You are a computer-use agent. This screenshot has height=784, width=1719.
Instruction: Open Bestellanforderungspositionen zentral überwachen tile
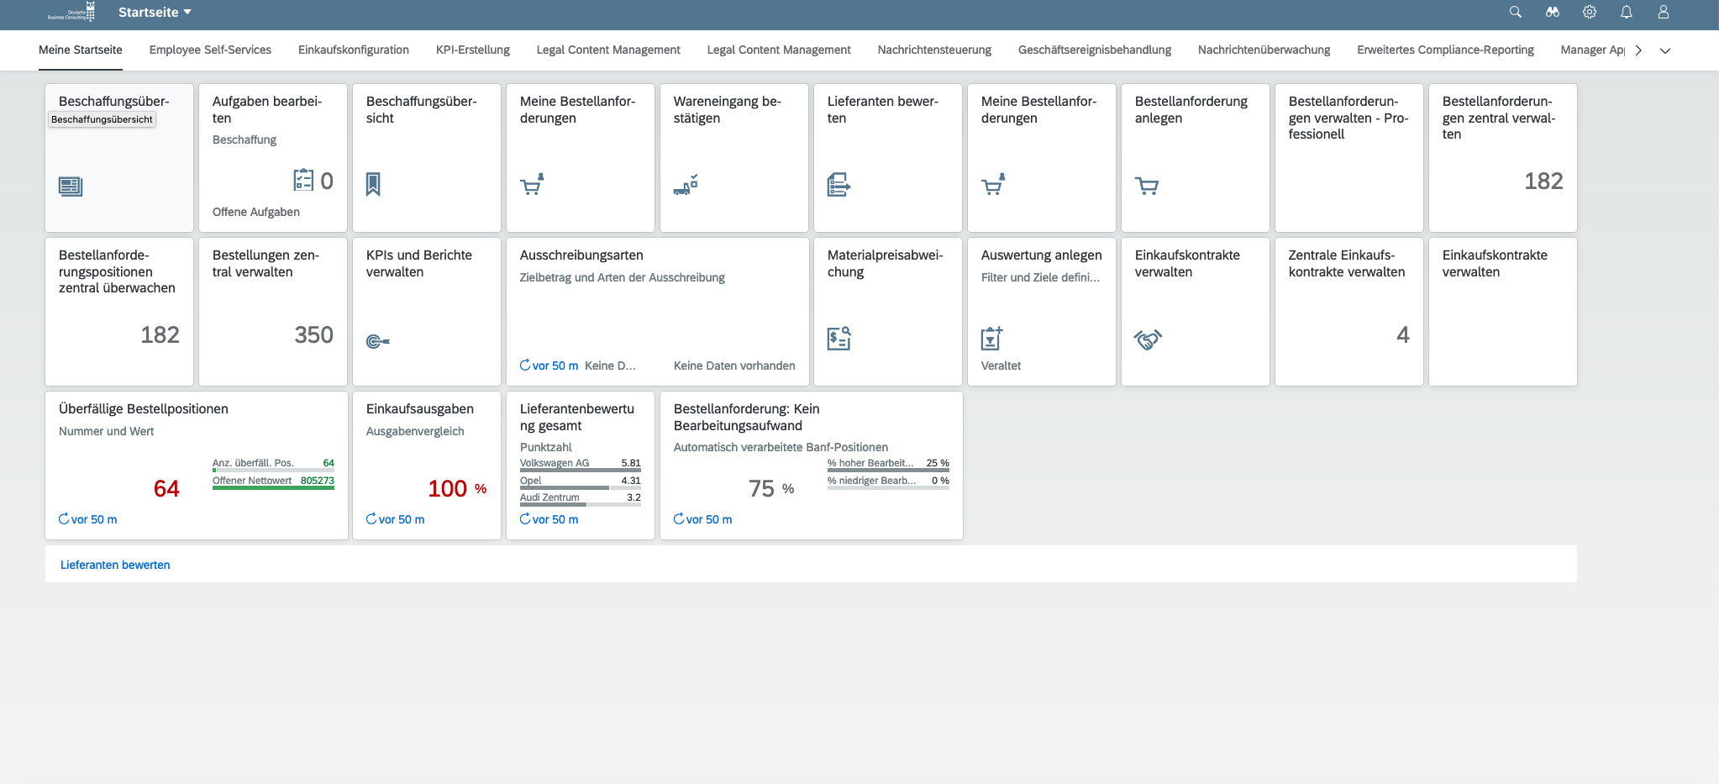pos(119,312)
